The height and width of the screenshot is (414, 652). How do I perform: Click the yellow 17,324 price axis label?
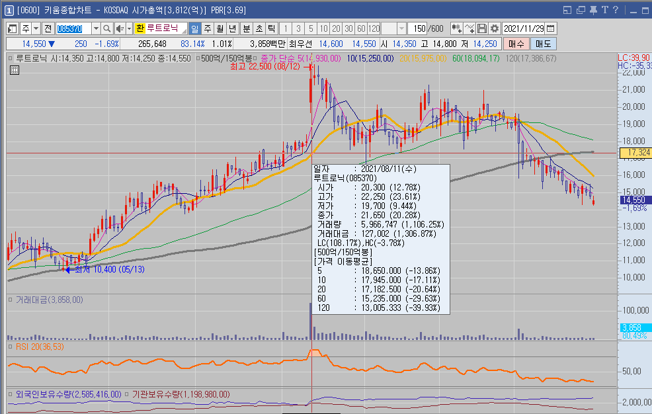pyautogui.click(x=635, y=153)
